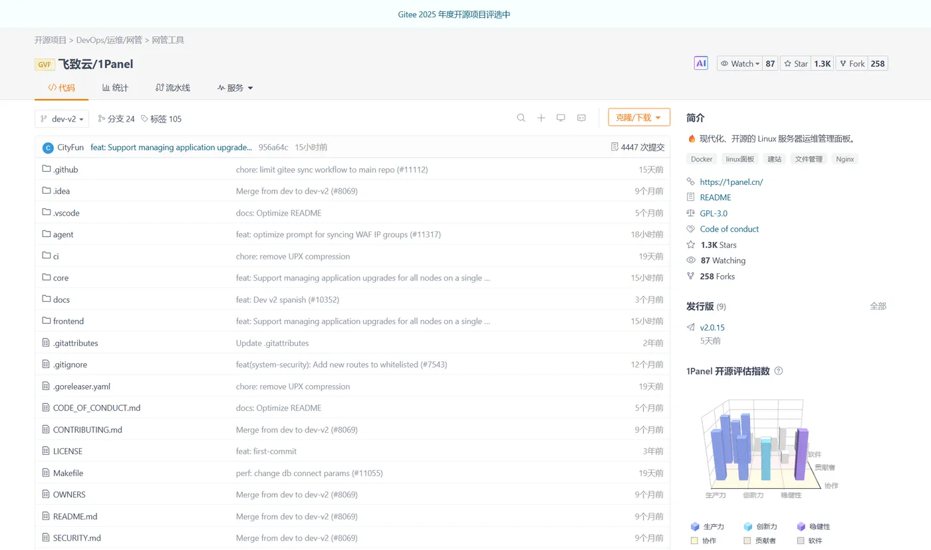Click the Nginx topic tag
Screen dimensions: 931x550
pos(845,159)
